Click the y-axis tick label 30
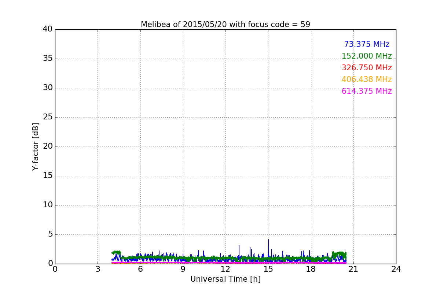Screen dimensions: 440x293 click(48, 88)
